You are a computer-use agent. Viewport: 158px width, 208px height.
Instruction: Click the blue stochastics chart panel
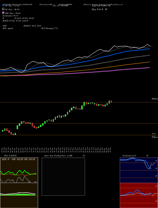point(139,170)
